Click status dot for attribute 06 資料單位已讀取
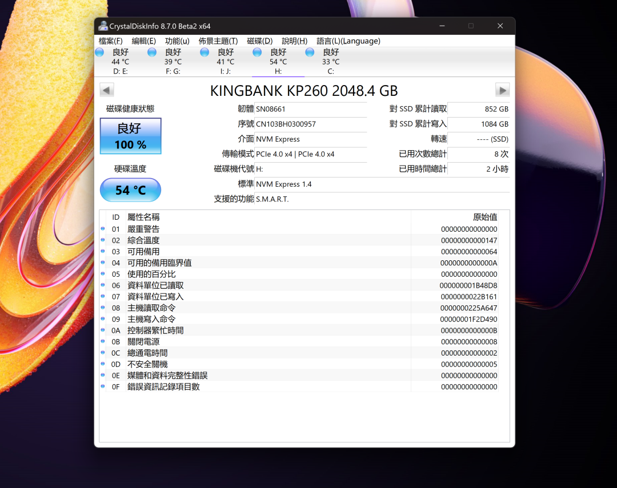This screenshot has height=488, width=617. click(x=103, y=285)
